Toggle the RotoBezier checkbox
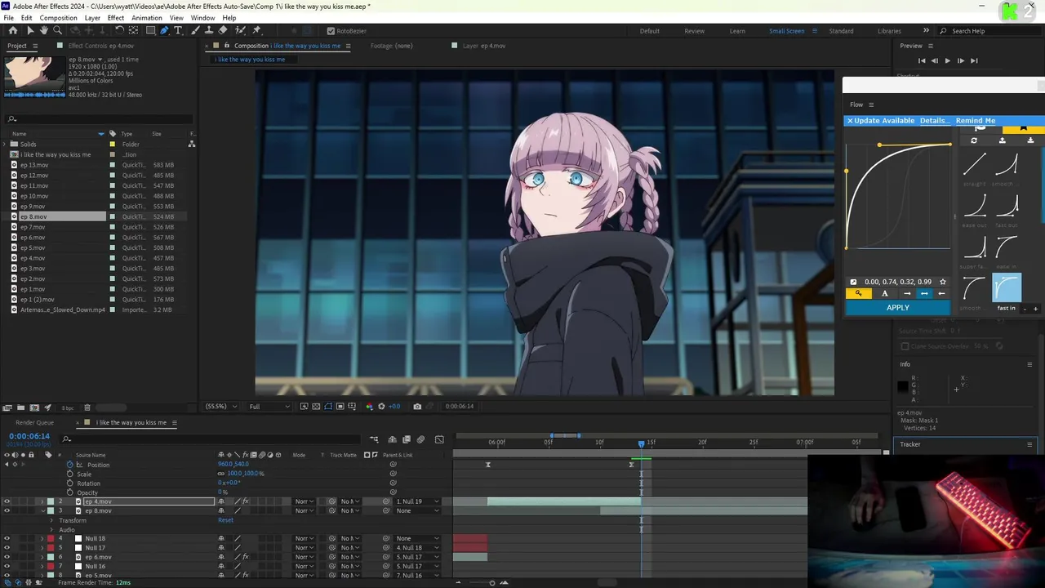Viewport: 1045px width, 588px height. click(331, 31)
